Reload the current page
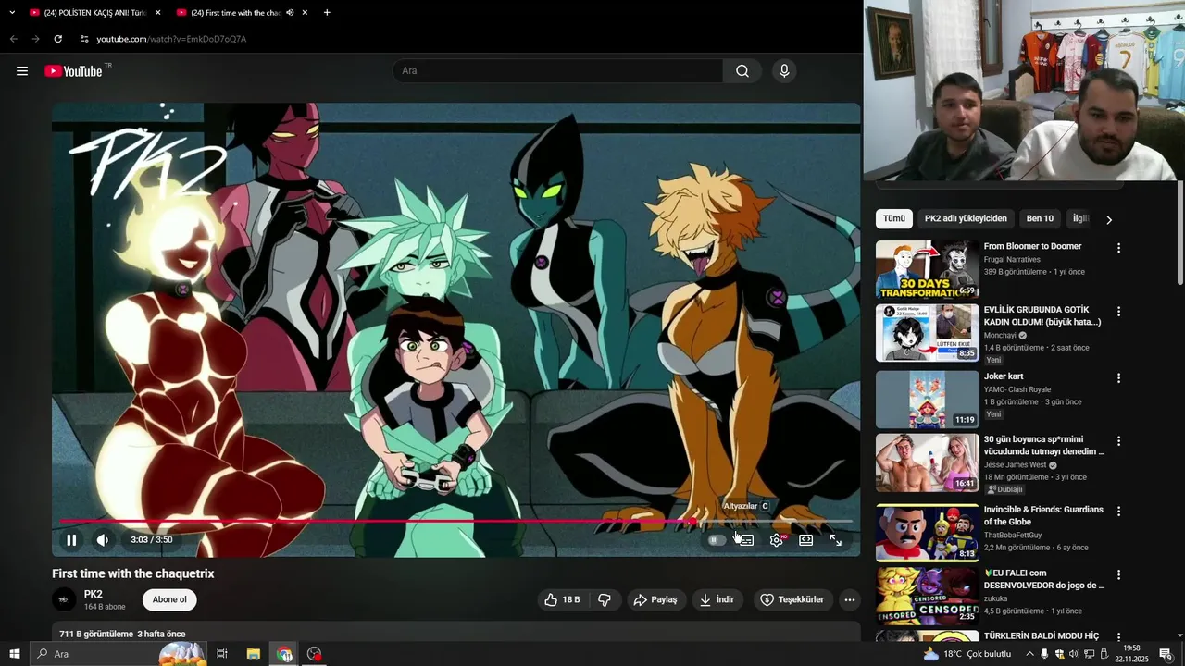The height and width of the screenshot is (666, 1185). pyautogui.click(x=57, y=39)
